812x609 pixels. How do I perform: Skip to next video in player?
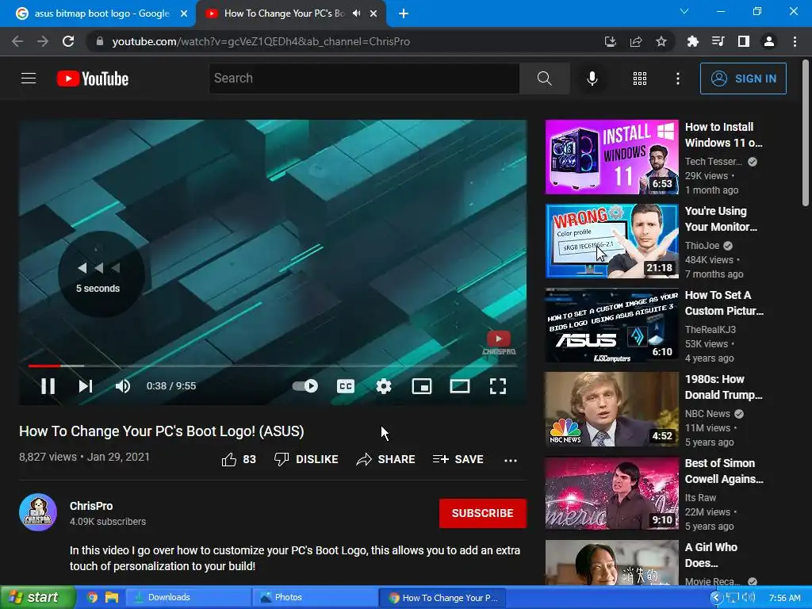click(86, 386)
